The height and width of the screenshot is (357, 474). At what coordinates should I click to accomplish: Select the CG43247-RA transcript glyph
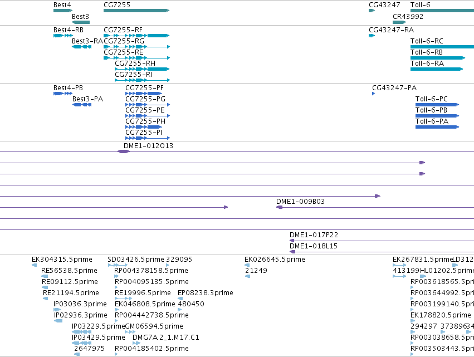372,36
